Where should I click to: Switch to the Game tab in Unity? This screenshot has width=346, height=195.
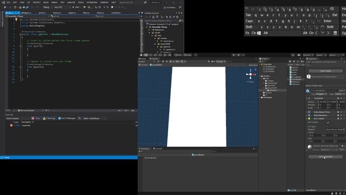click(x=143, y=59)
